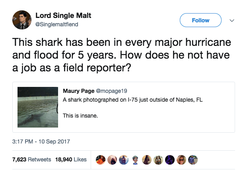Viewport: 249px width, 173px height.
Task: Click the Follow button
Action: 200,20
